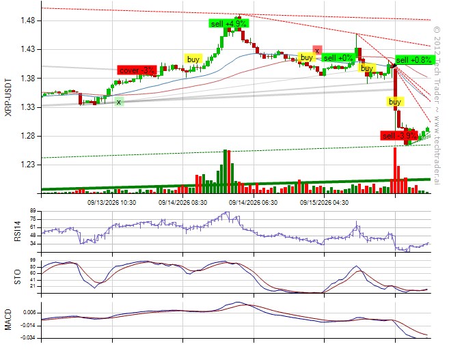Click the XRP-USDT axis label
Screen dimensions: 449x351
(9, 97)
